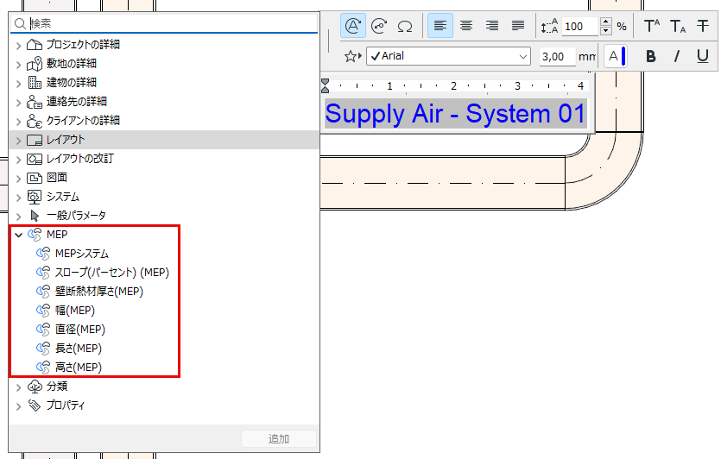
Task: Click the 一般パラメータ cursor icon
Action: [35, 216]
